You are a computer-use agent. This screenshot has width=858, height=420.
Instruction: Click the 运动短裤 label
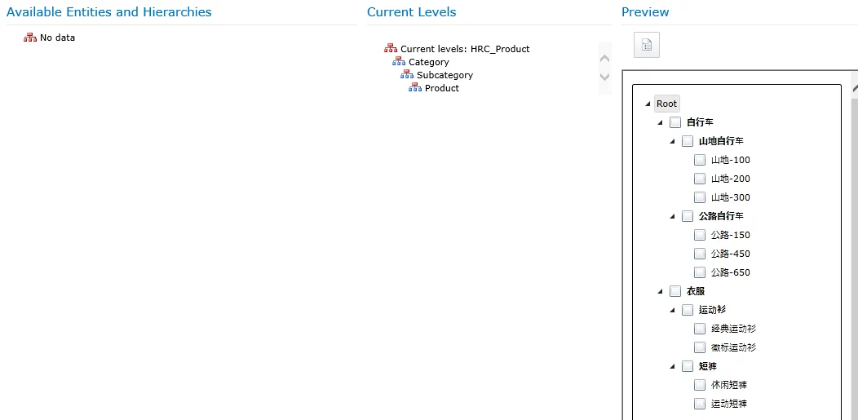click(729, 404)
